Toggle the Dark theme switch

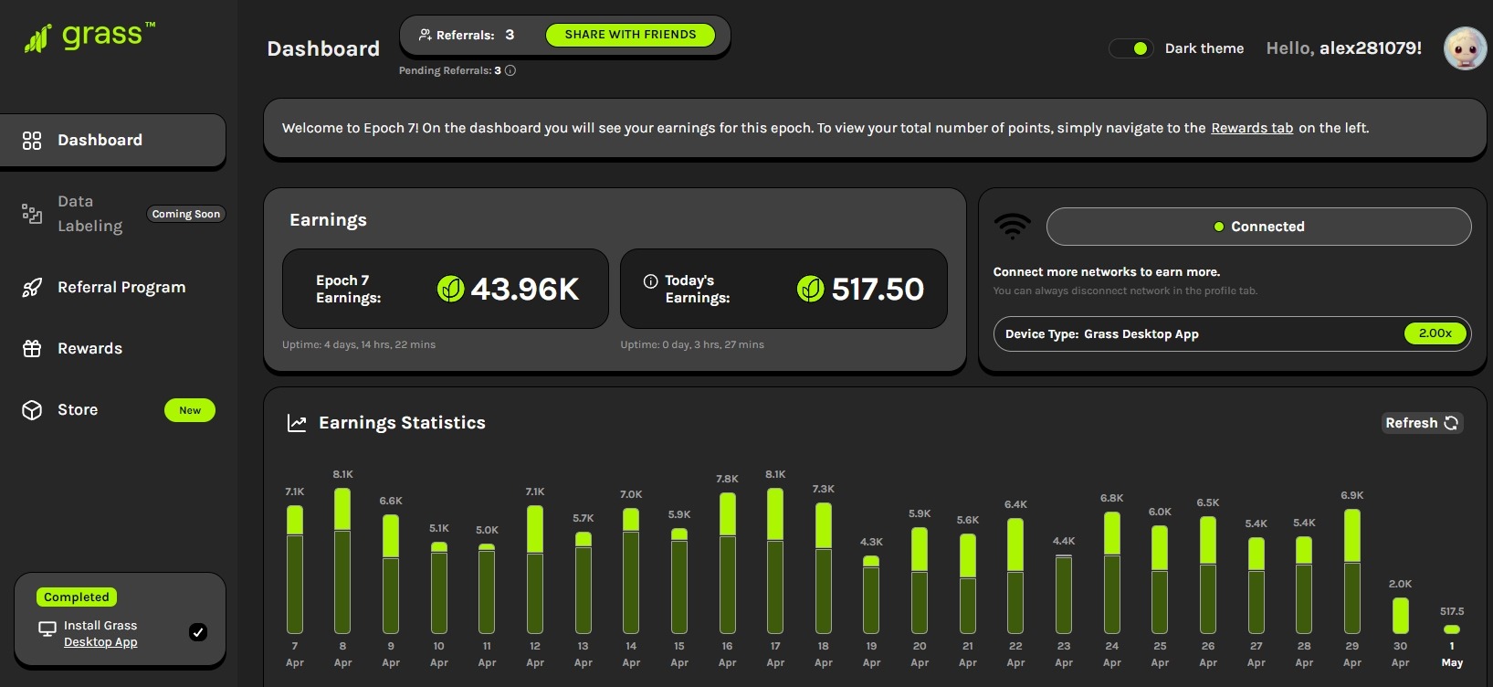click(1130, 48)
